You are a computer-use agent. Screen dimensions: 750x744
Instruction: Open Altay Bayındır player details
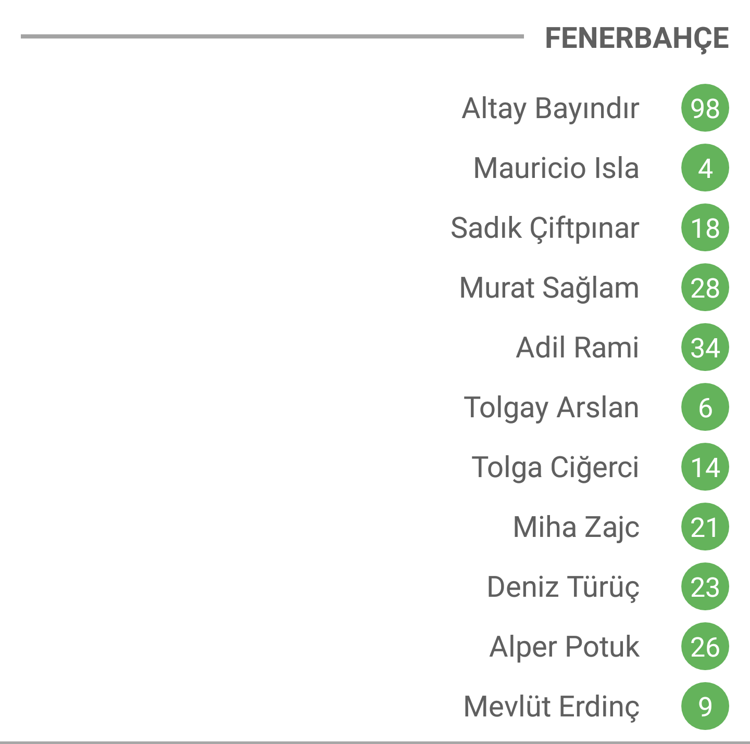(x=551, y=109)
